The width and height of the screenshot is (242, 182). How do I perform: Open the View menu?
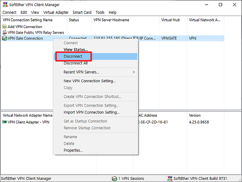tap(35, 12)
